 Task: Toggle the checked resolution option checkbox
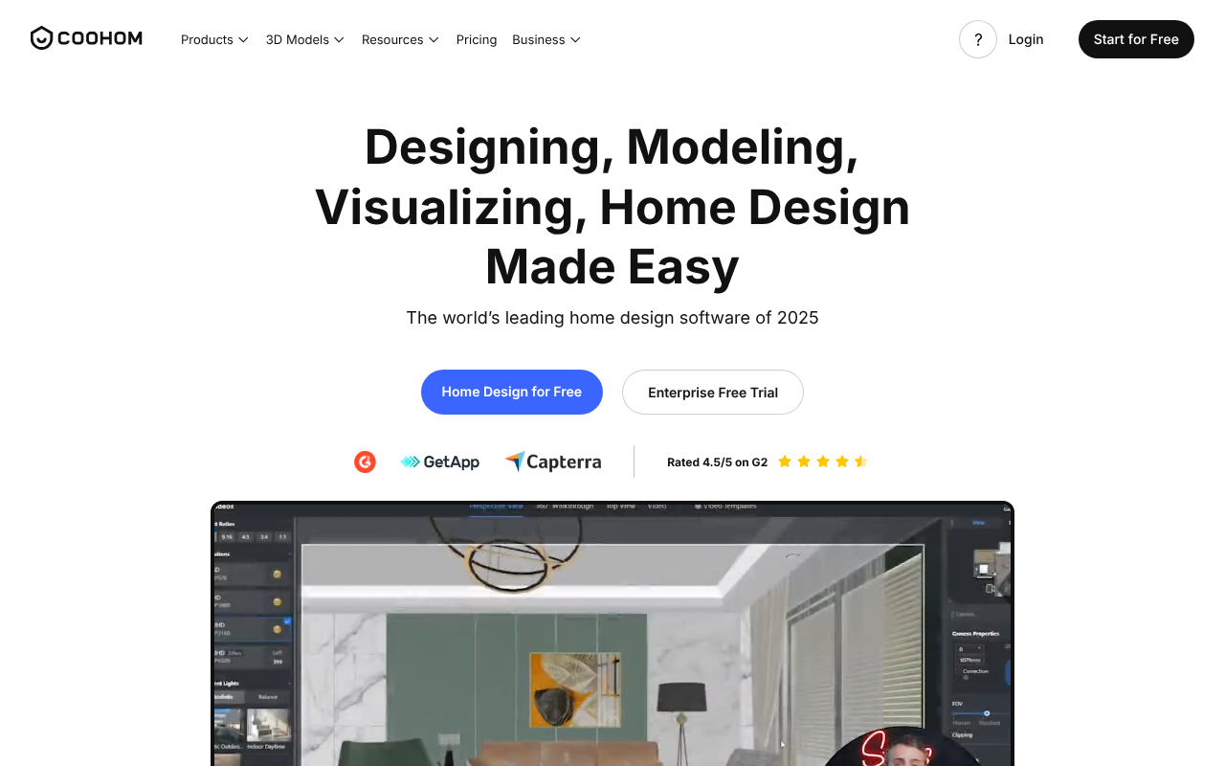tap(286, 621)
